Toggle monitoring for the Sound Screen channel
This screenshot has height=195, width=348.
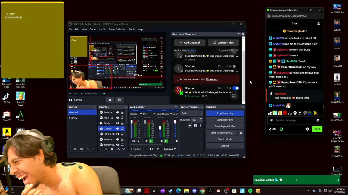point(166,141)
